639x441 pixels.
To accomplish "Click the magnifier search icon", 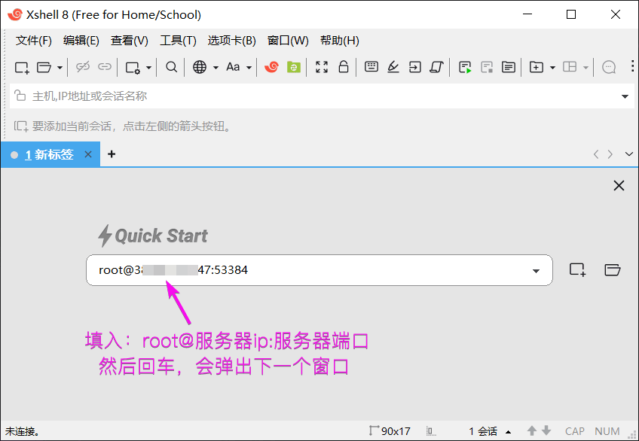I will pos(172,67).
